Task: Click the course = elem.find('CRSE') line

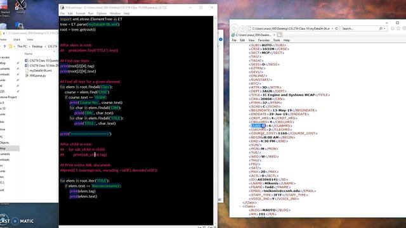Action: click(x=87, y=92)
